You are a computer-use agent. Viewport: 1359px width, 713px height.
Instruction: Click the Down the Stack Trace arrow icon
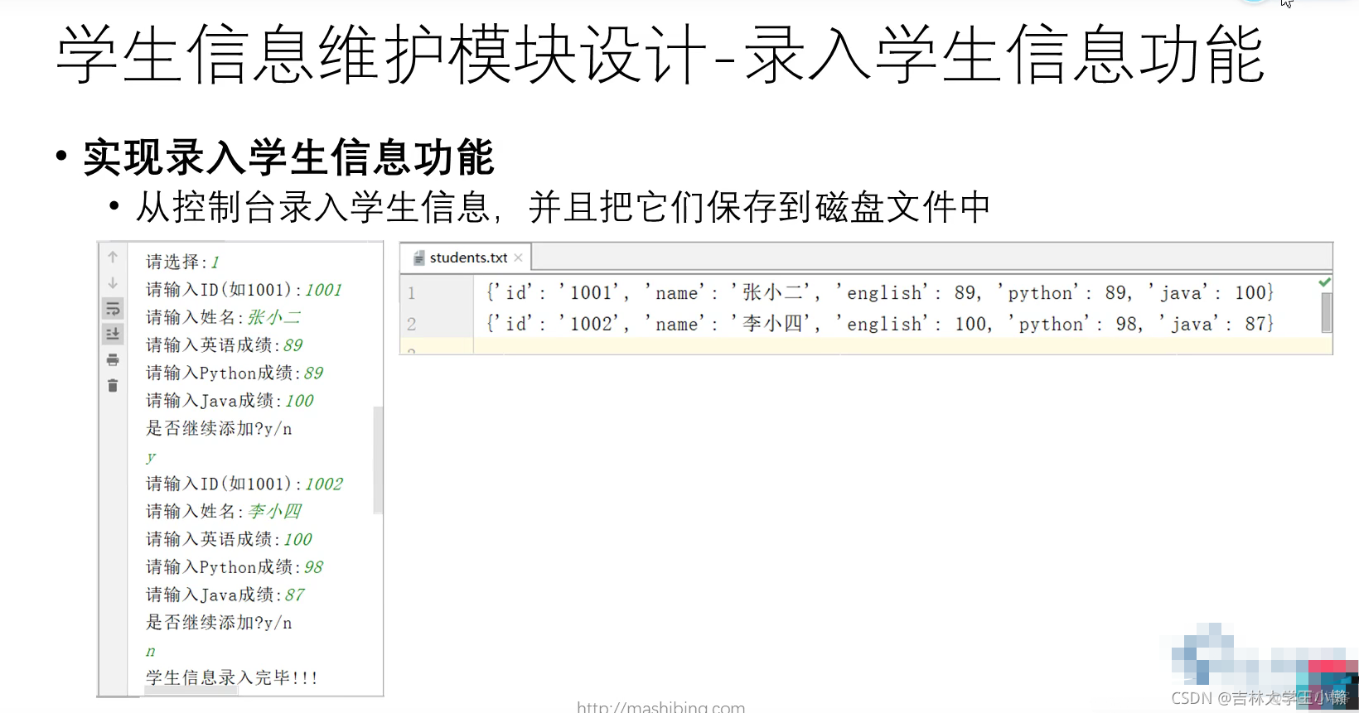coord(113,283)
